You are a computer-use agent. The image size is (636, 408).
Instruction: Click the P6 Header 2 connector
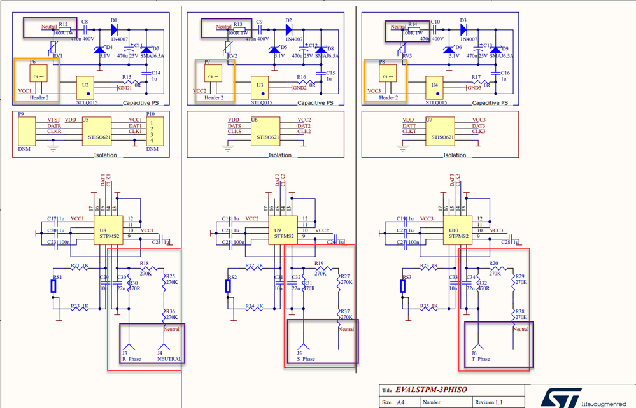(x=39, y=73)
